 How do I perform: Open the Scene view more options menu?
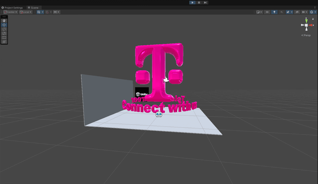point(315,8)
